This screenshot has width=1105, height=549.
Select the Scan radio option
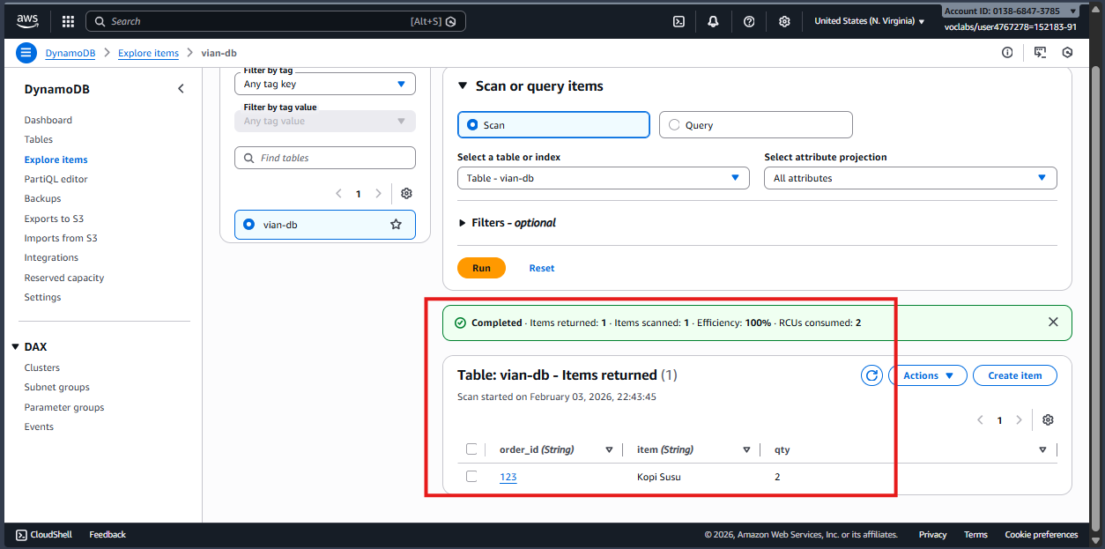pyautogui.click(x=473, y=125)
